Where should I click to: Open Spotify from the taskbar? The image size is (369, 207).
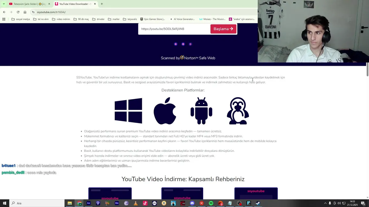(x=211, y=203)
